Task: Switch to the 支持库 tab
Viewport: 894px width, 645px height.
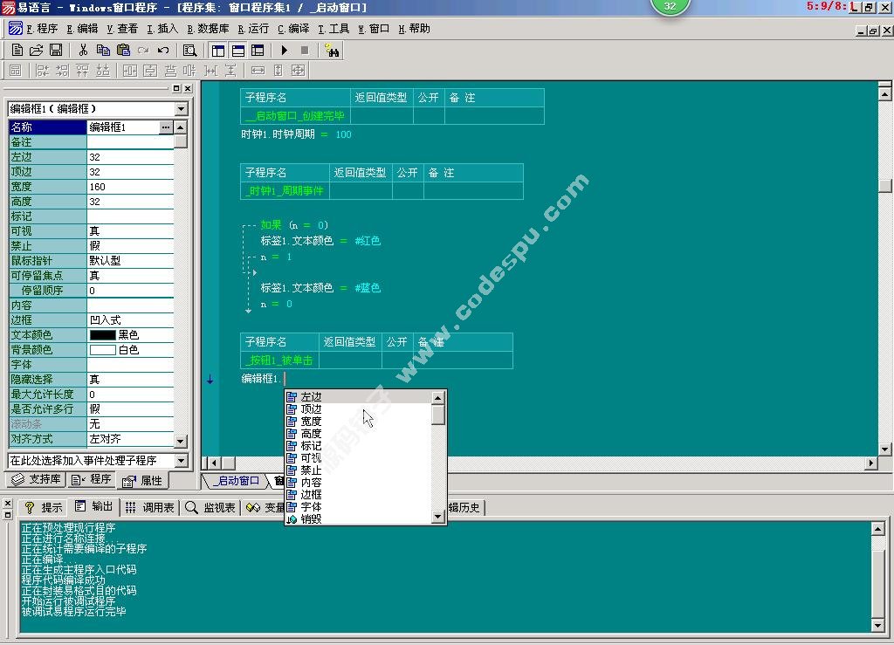Action: tap(37, 479)
